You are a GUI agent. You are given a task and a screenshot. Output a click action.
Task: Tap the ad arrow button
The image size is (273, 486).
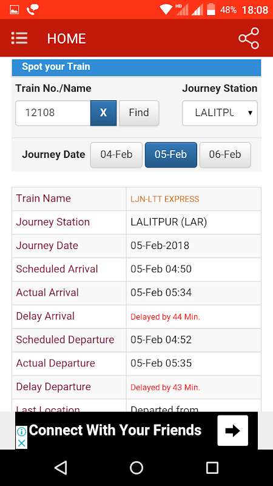click(x=233, y=431)
